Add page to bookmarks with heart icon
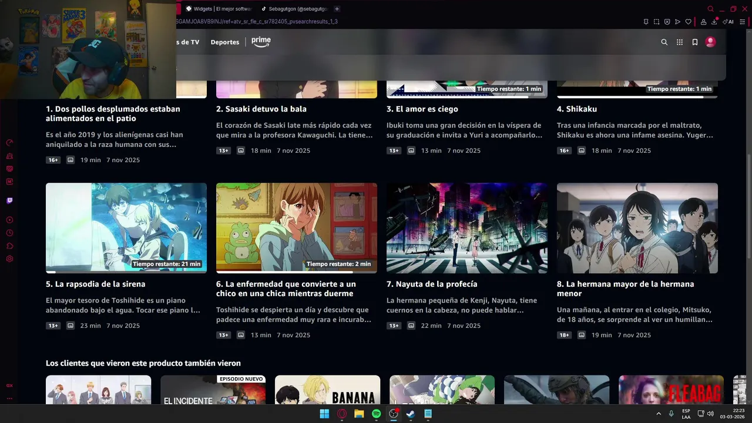752x423 pixels. (688, 22)
